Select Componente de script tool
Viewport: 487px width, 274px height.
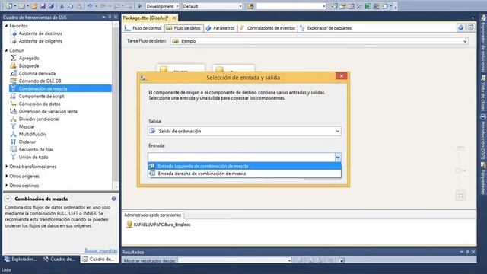point(41,97)
